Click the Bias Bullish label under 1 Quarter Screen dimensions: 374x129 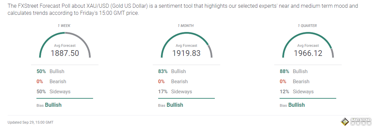[292, 105]
